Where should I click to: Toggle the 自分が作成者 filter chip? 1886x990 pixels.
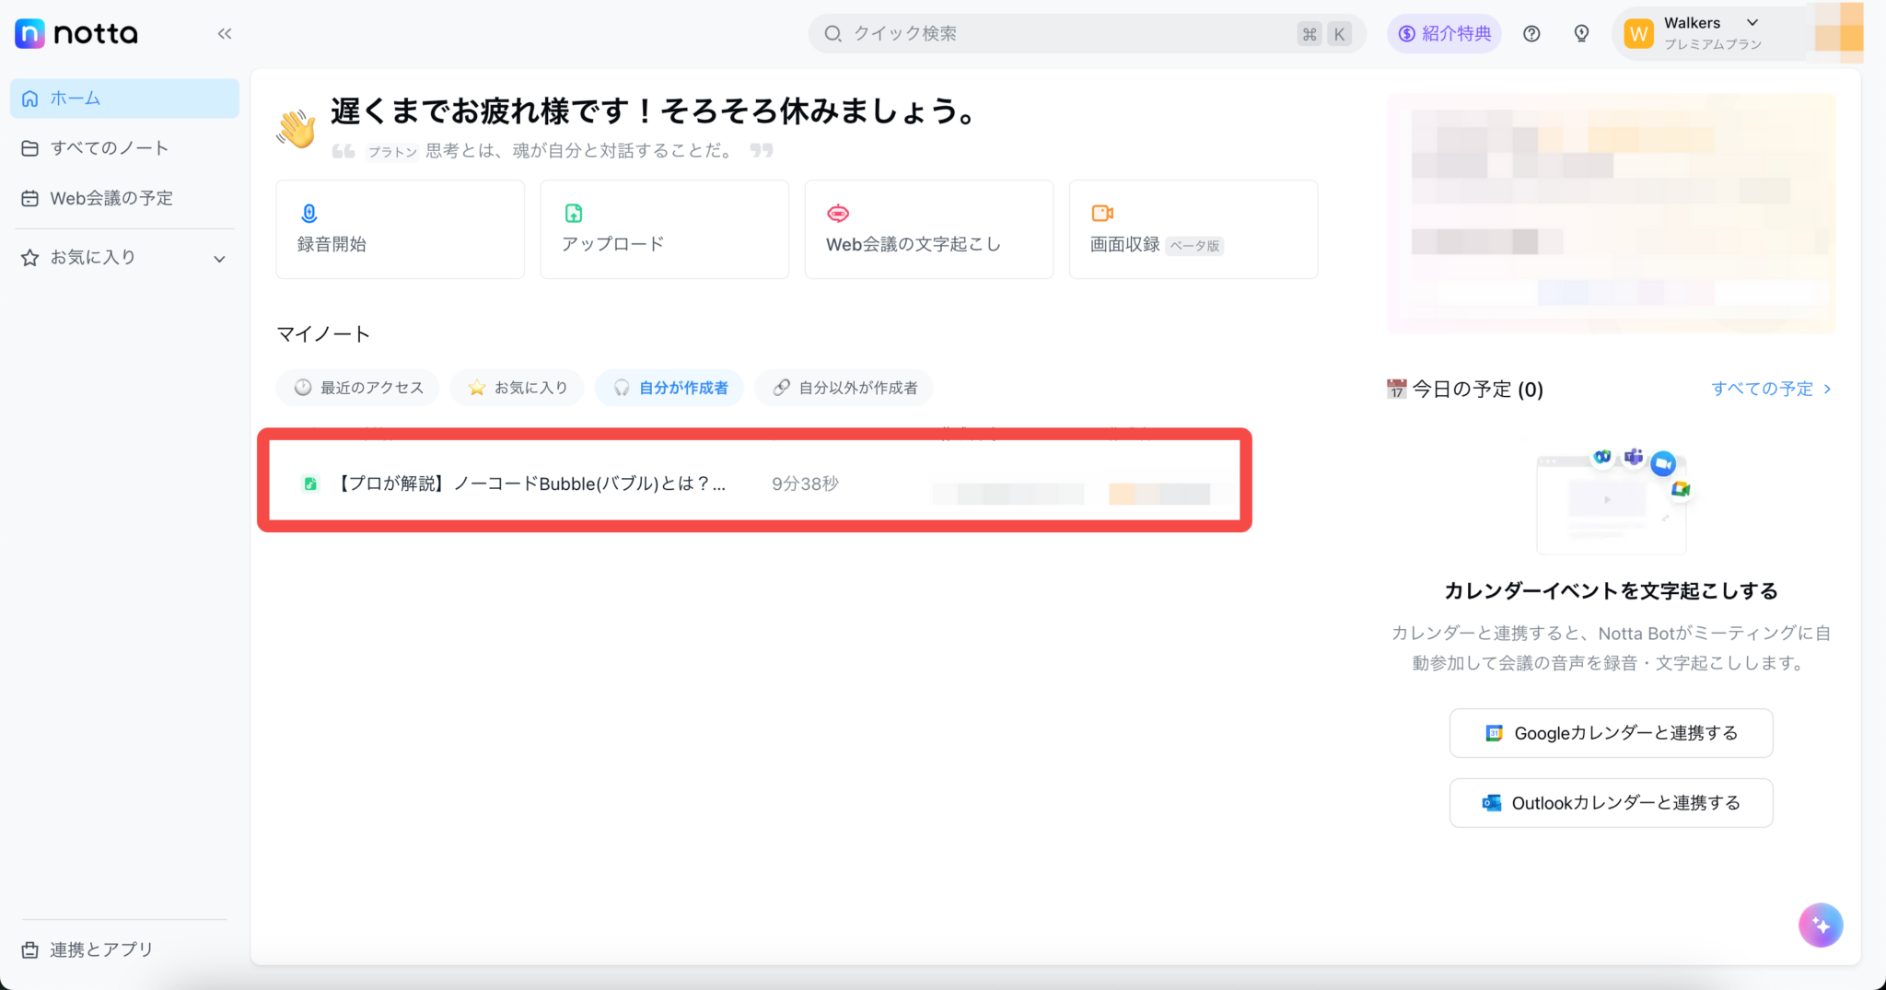(x=669, y=388)
